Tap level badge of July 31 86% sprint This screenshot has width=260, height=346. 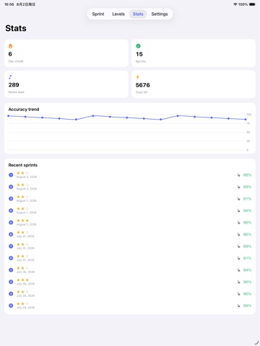click(x=11, y=234)
